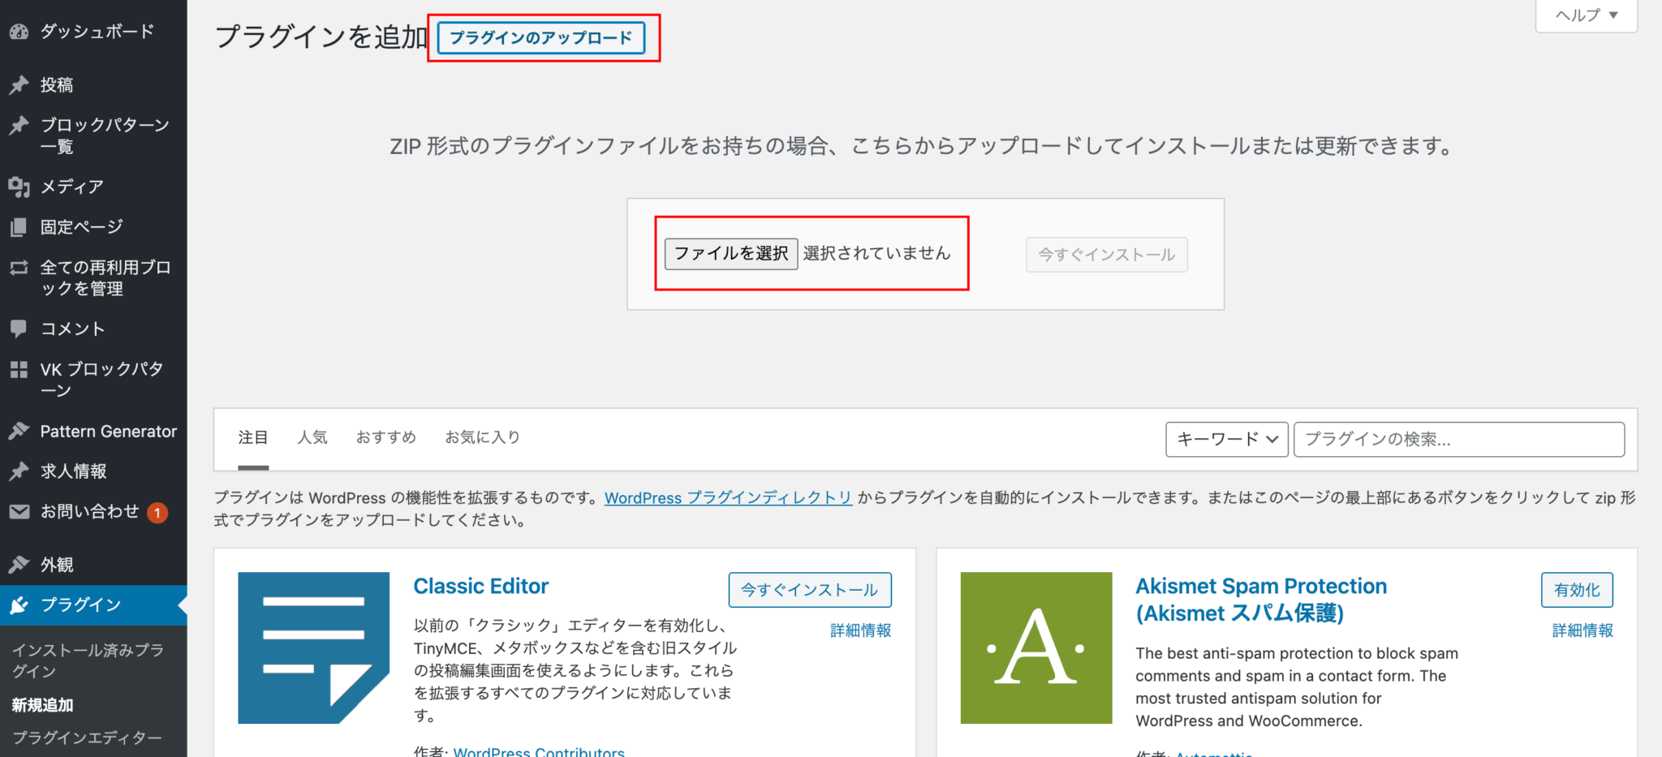Click the プラグインのアップロード button

click(541, 38)
